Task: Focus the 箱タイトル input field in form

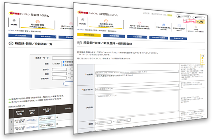Action: (x=137, y=87)
